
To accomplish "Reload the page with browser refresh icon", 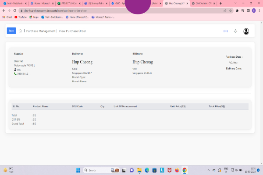I will coord(15,10).
